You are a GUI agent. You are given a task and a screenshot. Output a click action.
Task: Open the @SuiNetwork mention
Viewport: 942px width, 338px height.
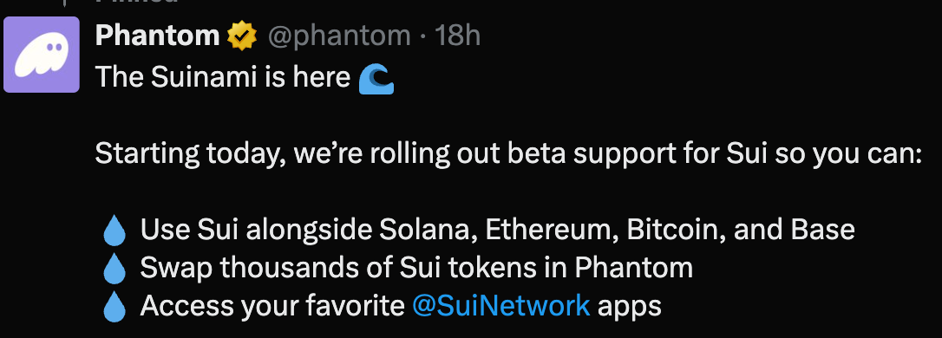(501, 306)
